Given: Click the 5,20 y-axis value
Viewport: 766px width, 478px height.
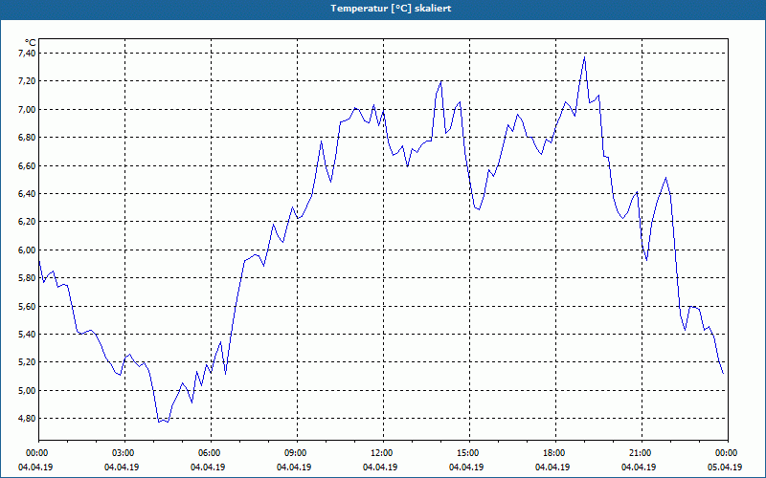Looking at the screenshot, I should pos(27,362).
